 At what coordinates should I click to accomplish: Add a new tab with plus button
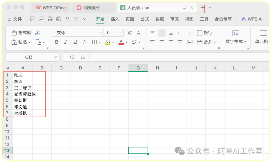203,8
